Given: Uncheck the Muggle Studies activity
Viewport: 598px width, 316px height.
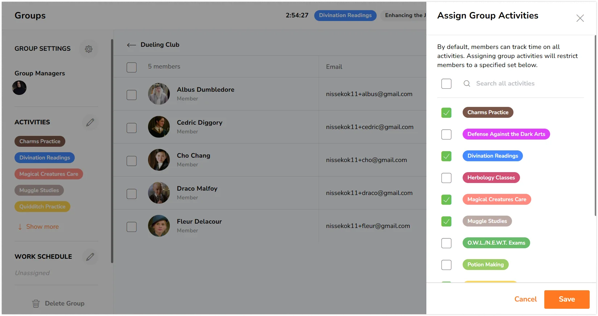Looking at the screenshot, I should (x=446, y=221).
